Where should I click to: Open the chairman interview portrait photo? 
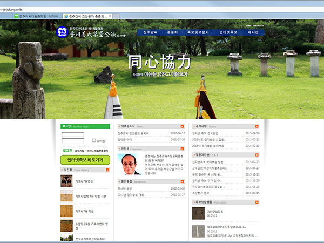tap(129, 164)
